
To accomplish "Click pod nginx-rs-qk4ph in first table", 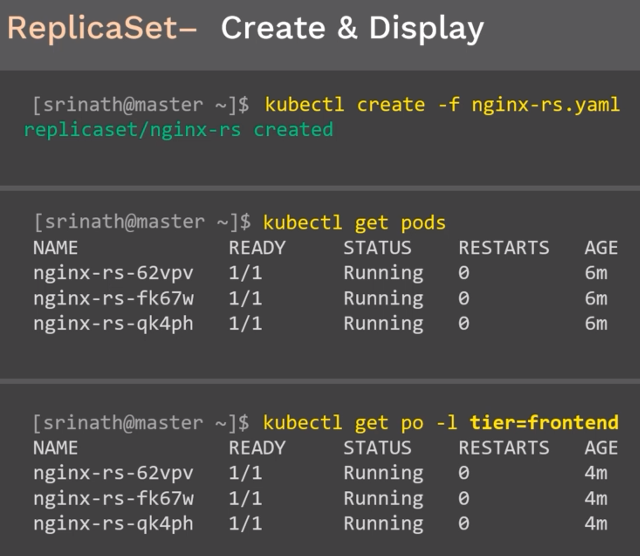I will [x=113, y=324].
